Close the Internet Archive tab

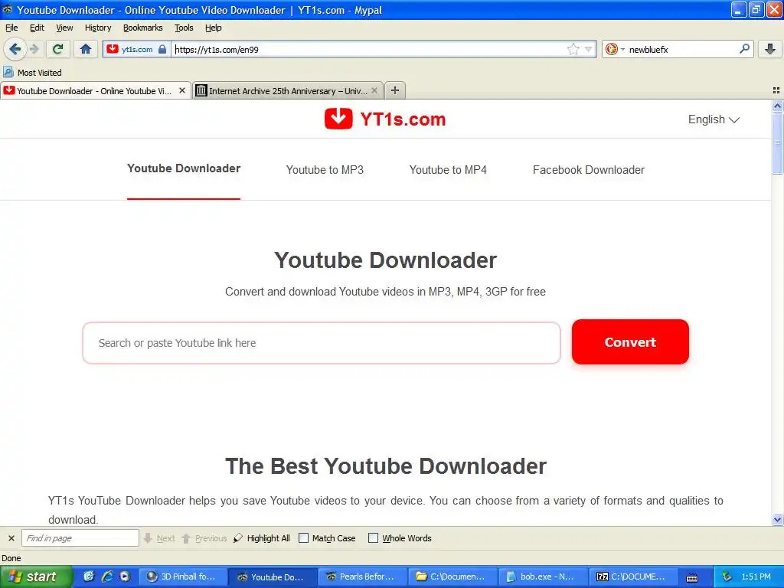[374, 90]
